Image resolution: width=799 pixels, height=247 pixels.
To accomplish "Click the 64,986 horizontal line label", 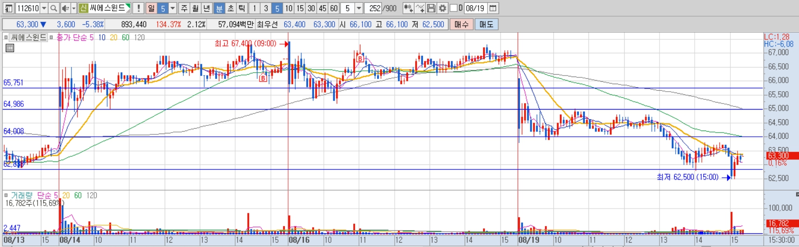I will pyautogui.click(x=13, y=104).
